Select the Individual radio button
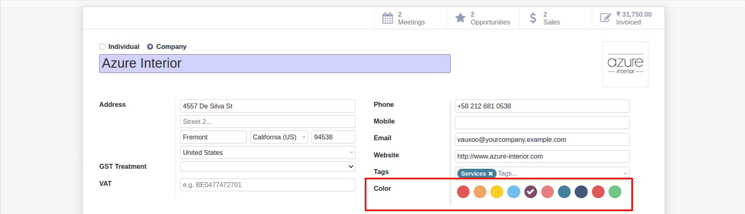The image size is (745, 214). pos(102,47)
